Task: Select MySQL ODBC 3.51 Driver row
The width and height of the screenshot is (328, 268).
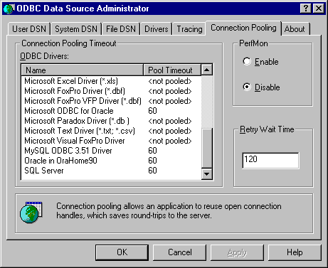Action: tap(111, 151)
